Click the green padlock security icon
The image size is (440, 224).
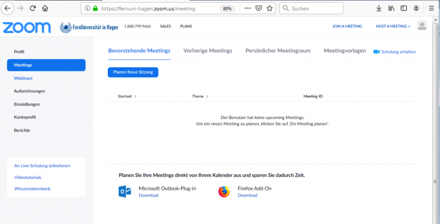95,8
